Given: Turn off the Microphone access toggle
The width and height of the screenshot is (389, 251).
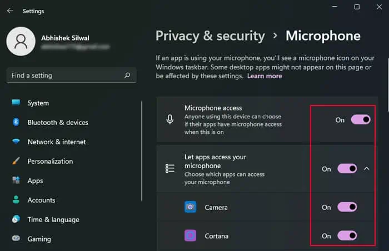Looking at the screenshot, I should [x=361, y=119].
